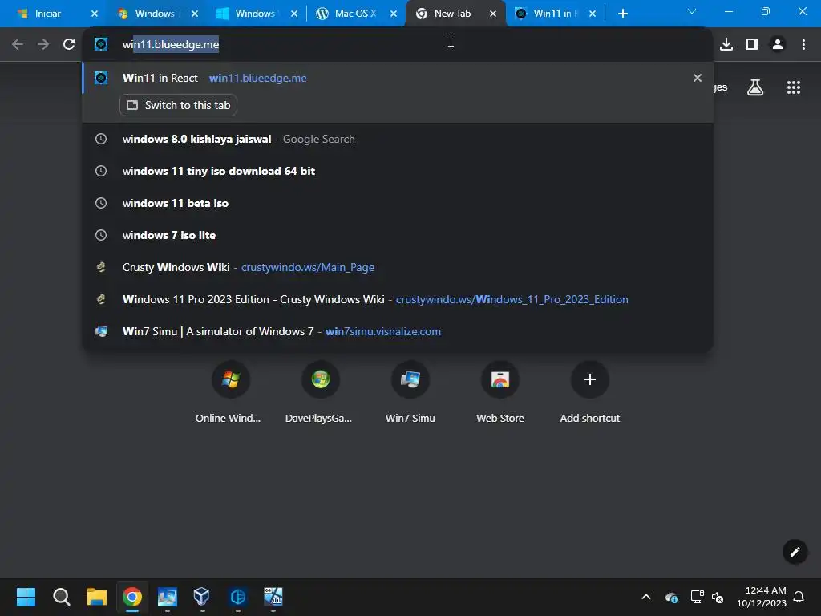Select windows 7 iso lite suggestion
The width and height of the screenshot is (821, 616).
pyautogui.click(x=398, y=235)
